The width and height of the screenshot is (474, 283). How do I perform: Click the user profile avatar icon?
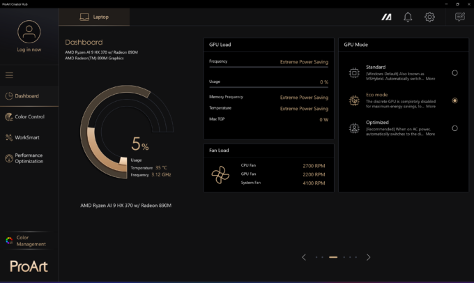[x=29, y=32]
